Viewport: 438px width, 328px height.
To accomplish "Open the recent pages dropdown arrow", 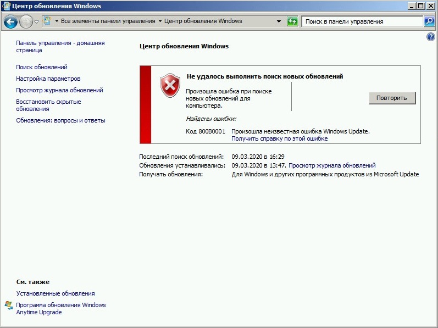I will coord(37,22).
